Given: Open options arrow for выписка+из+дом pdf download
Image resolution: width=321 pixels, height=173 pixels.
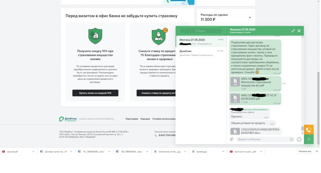Looking at the screenshot, I should click(x=261, y=151).
